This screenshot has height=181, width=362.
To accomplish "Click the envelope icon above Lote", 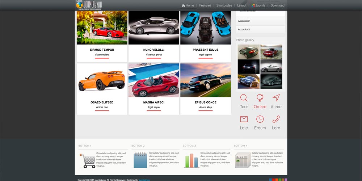I will (244, 119).
